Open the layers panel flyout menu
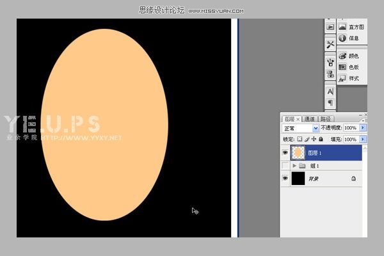This screenshot has width=384, height=256. 364,120
